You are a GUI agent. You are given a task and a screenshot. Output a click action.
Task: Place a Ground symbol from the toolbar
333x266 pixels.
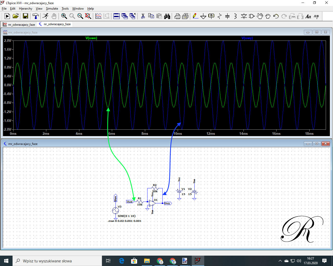click(x=203, y=16)
